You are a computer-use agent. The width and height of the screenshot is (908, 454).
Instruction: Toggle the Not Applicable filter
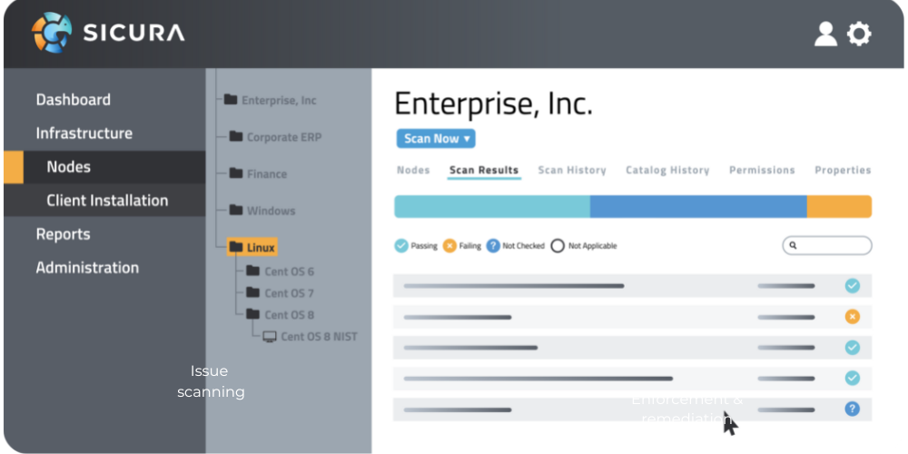coord(558,246)
